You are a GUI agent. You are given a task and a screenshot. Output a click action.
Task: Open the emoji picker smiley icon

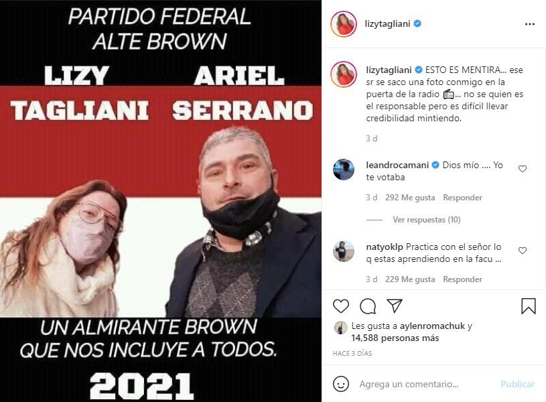click(341, 384)
